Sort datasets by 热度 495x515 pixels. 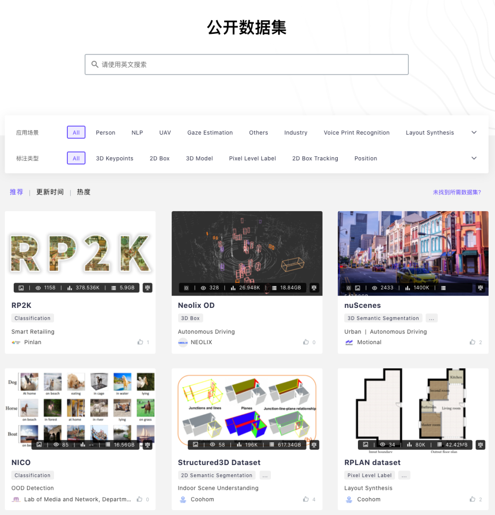[84, 192]
